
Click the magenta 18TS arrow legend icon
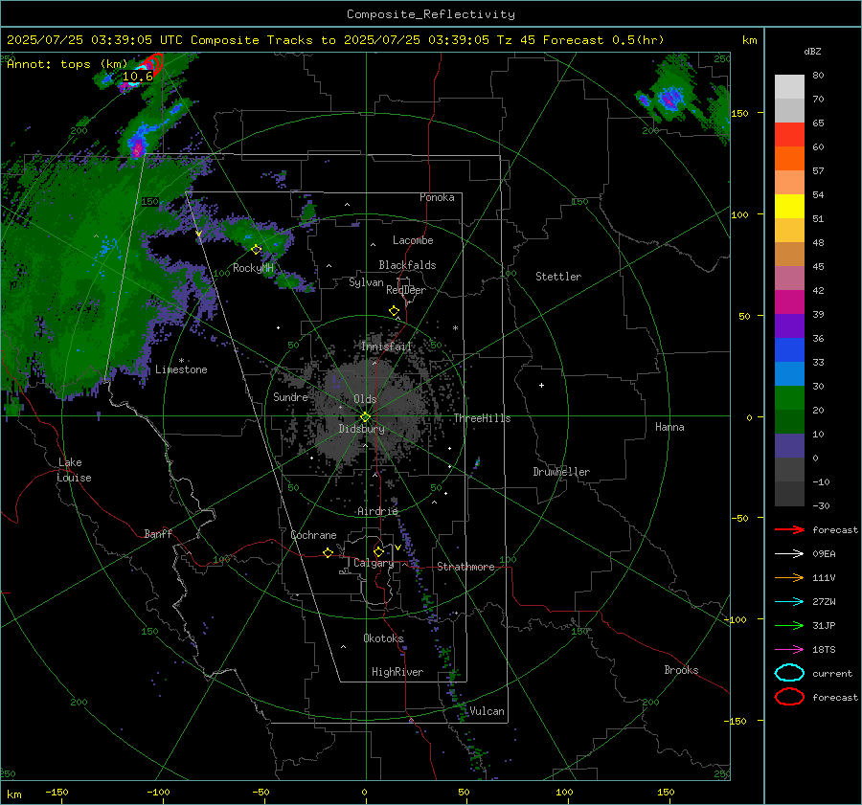click(x=789, y=650)
